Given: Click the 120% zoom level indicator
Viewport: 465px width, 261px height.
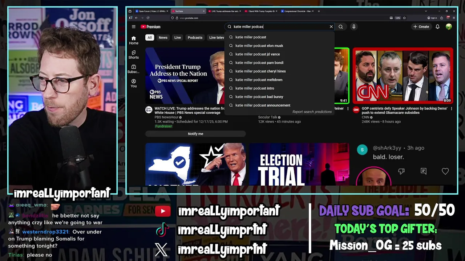Looking at the screenshot, I should tap(398, 18).
